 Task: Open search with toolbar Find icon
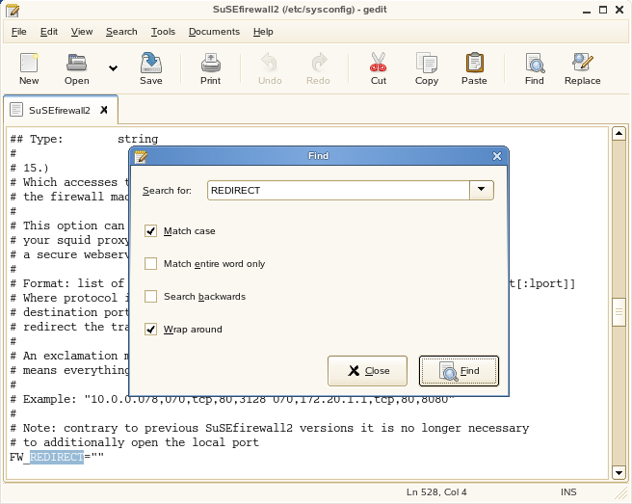coord(535,68)
